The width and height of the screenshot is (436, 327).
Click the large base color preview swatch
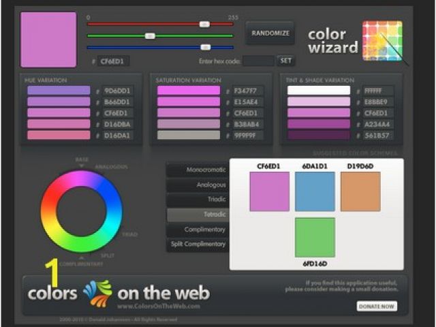(x=48, y=40)
